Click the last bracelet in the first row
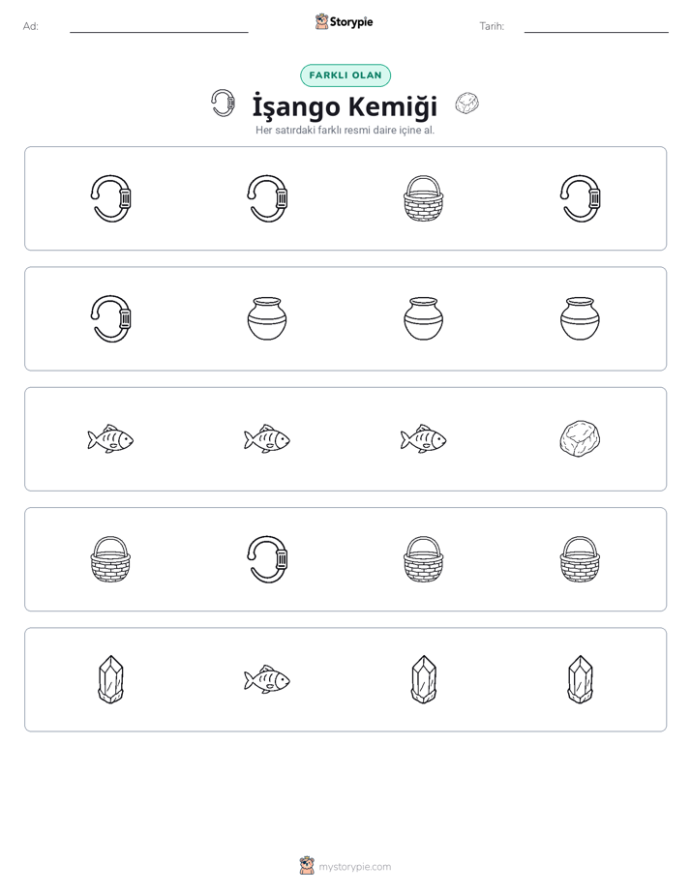Screen dimensions: 691x894 click(x=580, y=198)
